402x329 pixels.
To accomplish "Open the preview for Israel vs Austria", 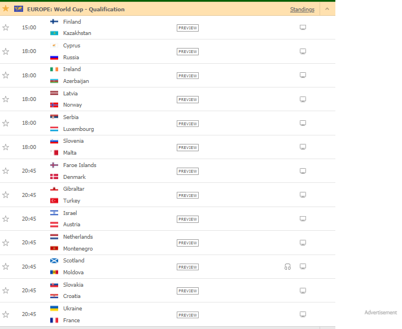I will [x=187, y=219].
